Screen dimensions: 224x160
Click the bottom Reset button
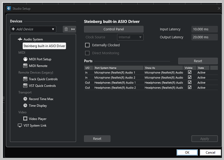(97, 139)
